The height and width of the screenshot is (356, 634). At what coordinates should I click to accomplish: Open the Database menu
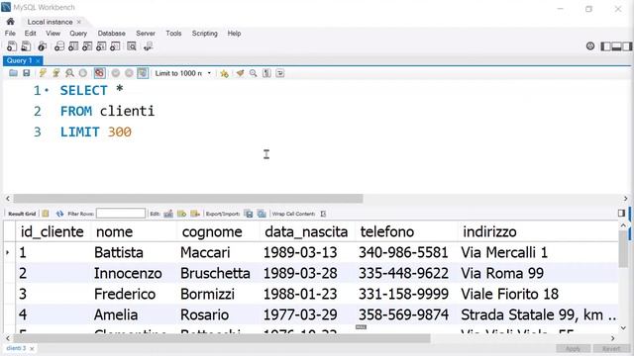[111, 33]
